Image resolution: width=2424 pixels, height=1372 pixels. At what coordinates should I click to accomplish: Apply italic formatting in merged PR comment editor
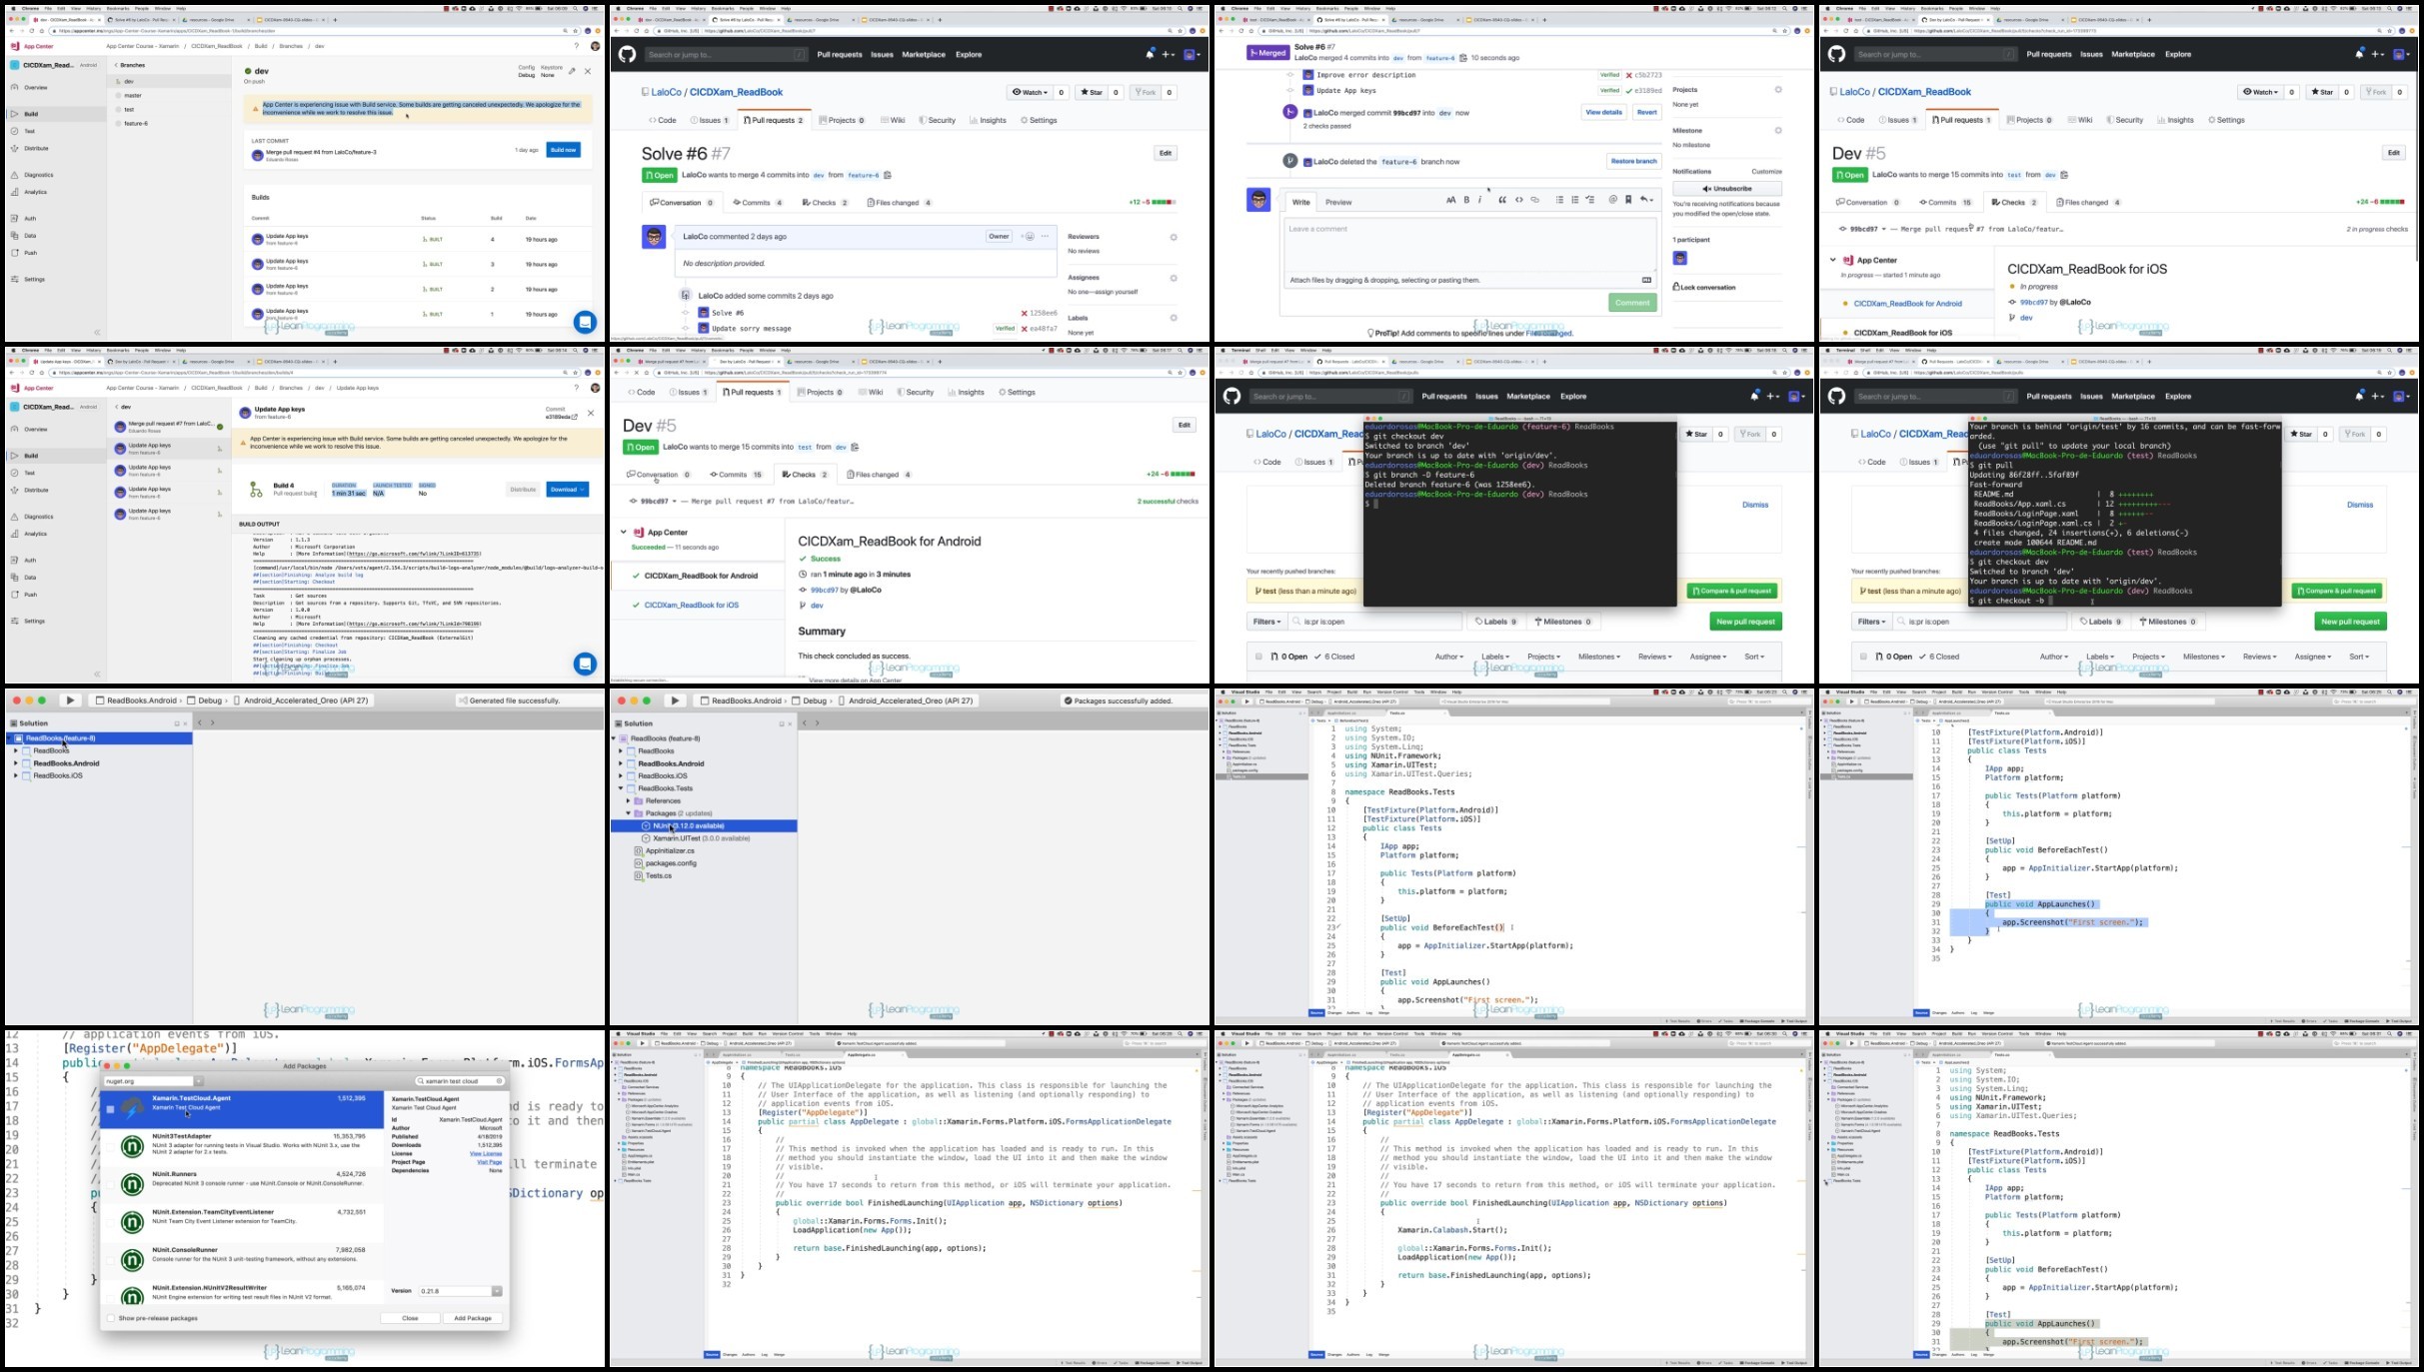[1480, 200]
